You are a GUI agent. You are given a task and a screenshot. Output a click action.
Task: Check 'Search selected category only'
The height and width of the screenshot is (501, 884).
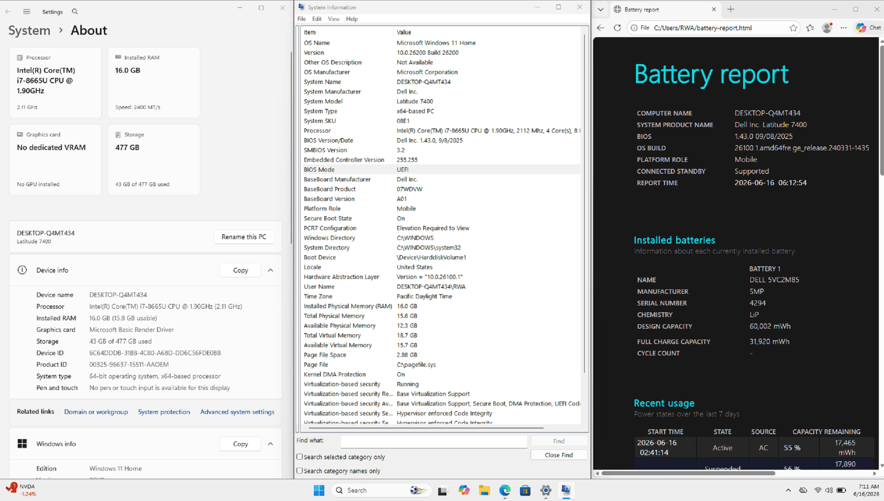pyautogui.click(x=299, y=457)
